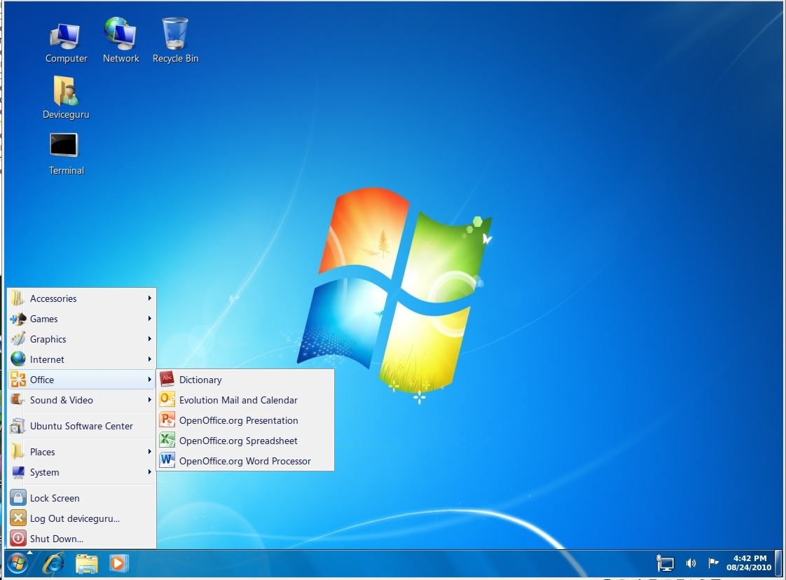Expand the Places submenu arrow
Screen dimensions: 786x580
pos(149,452)
